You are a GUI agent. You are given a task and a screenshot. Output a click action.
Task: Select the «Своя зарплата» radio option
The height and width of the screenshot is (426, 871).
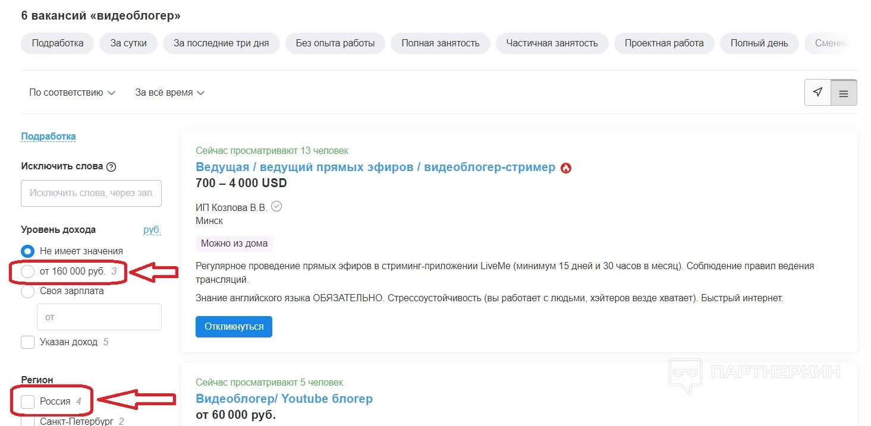click(x=27, y=291)
